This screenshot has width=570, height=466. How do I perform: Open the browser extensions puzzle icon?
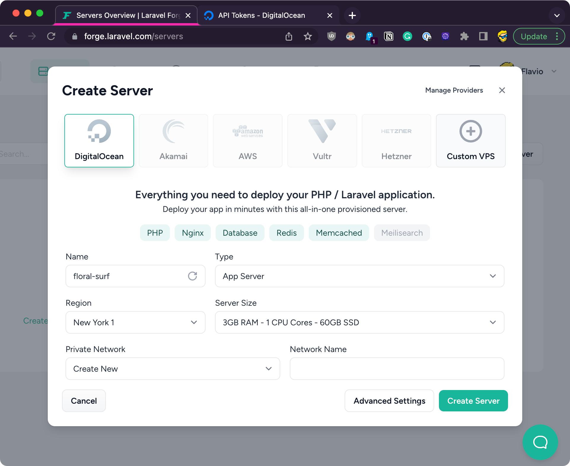tap(464, 36)
